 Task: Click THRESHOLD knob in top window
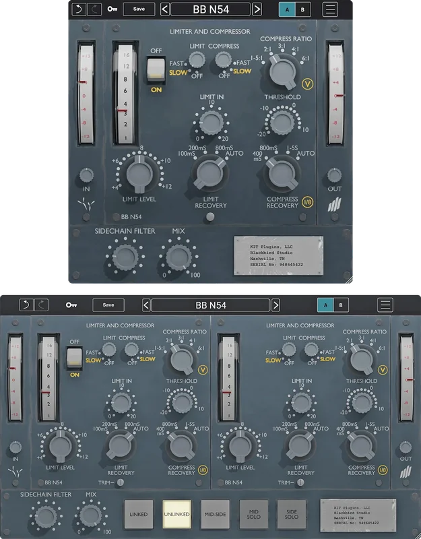pos(282,123)
